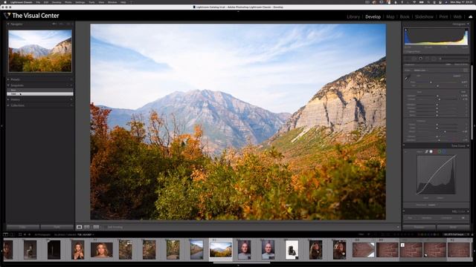Open the Print module
476x267 pixels.
coord(443,16)
